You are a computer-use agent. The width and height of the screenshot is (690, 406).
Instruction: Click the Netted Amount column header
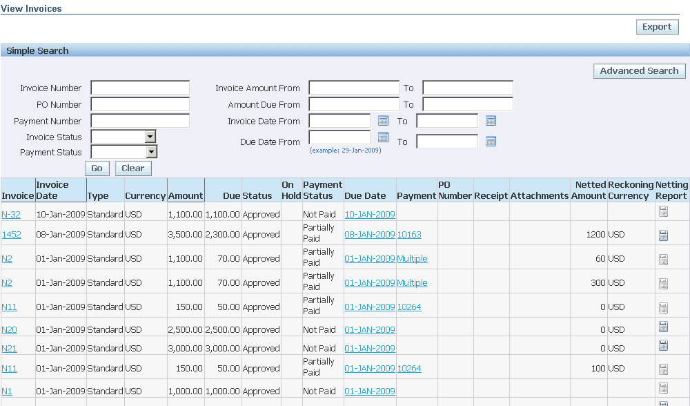click(x=589, y=191)
